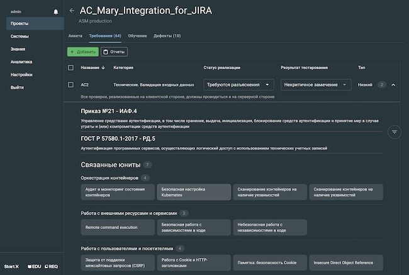Viewport: 409px width, 275px height.
Task: Switch to the Обучение tab
Action: [x=137, y=36]
